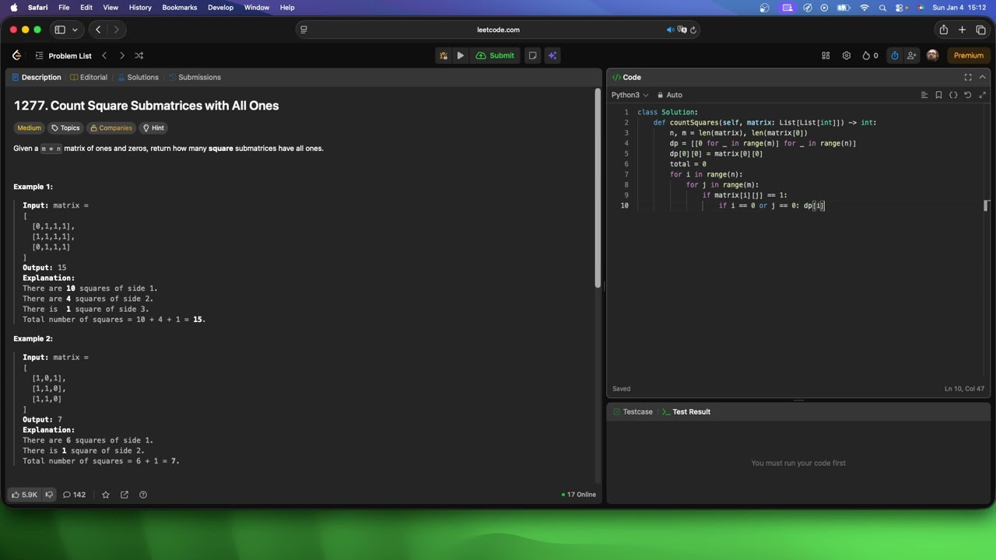Open Wi-Fi status in menu bar
Screen dimensions: 996x560
(x=864, y=7)
